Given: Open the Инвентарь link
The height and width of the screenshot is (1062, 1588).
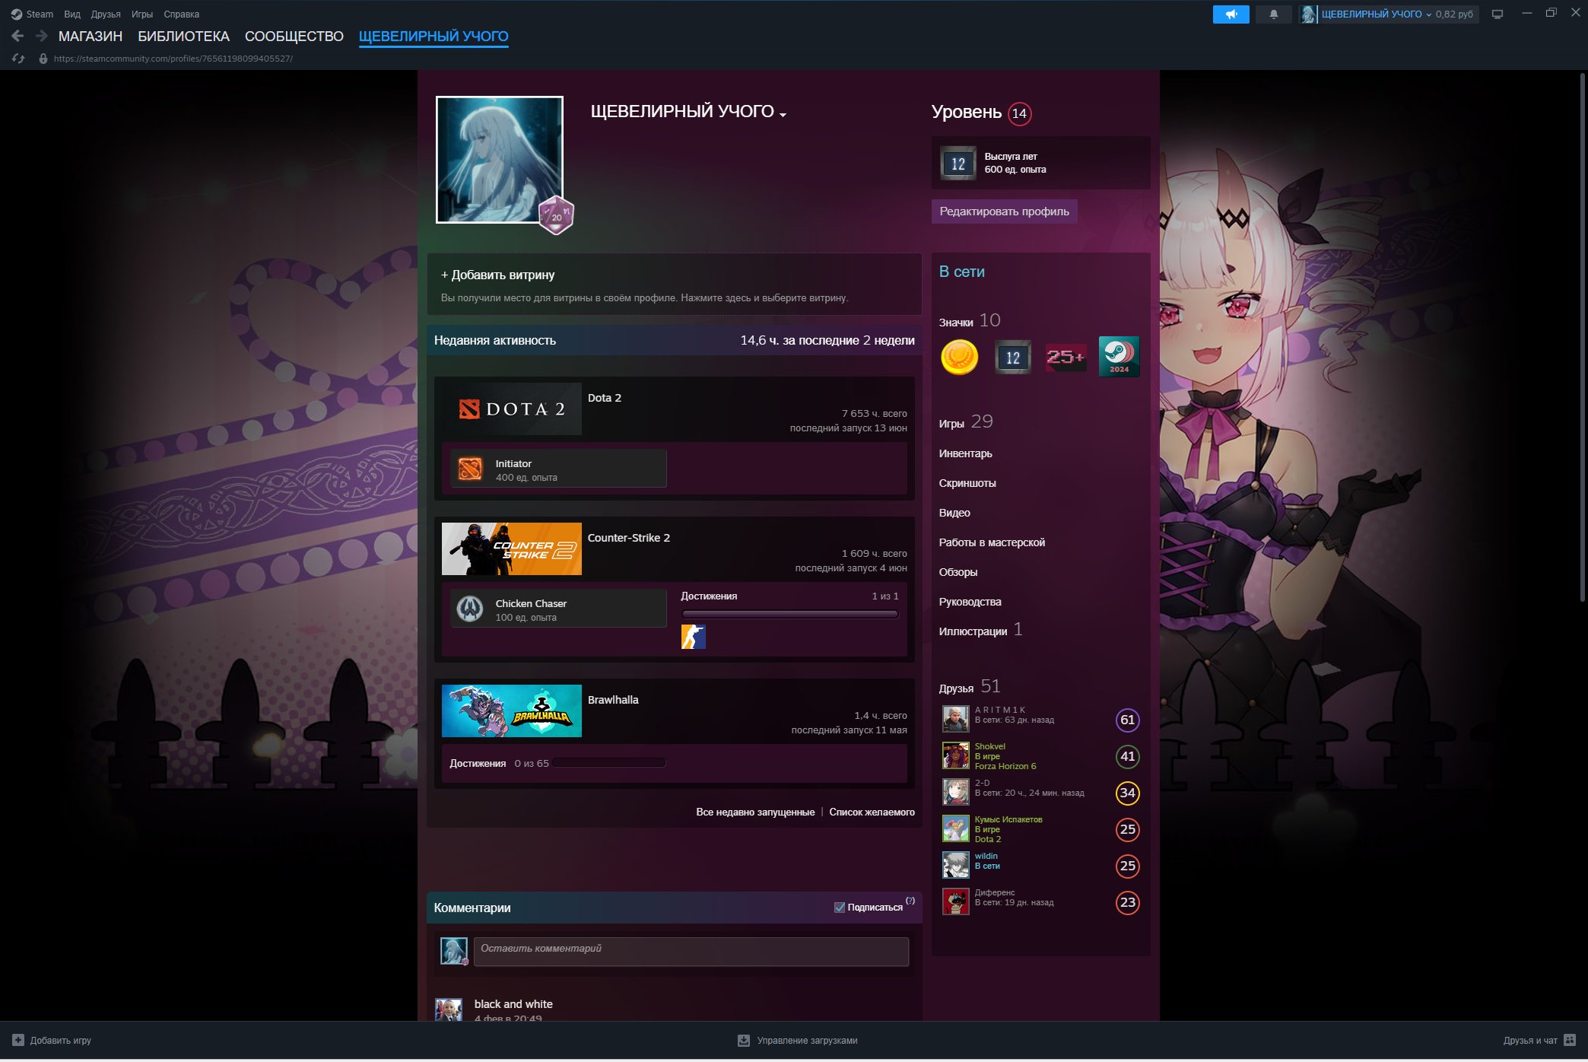Looking at the screenshot, I should coord(965,453).
